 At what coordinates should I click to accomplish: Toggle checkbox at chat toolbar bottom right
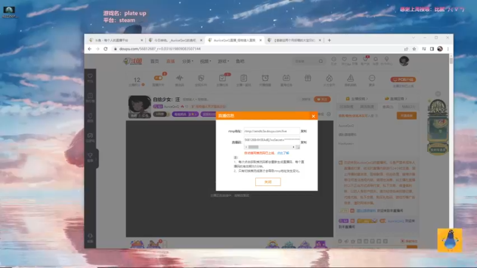[402, 241]
